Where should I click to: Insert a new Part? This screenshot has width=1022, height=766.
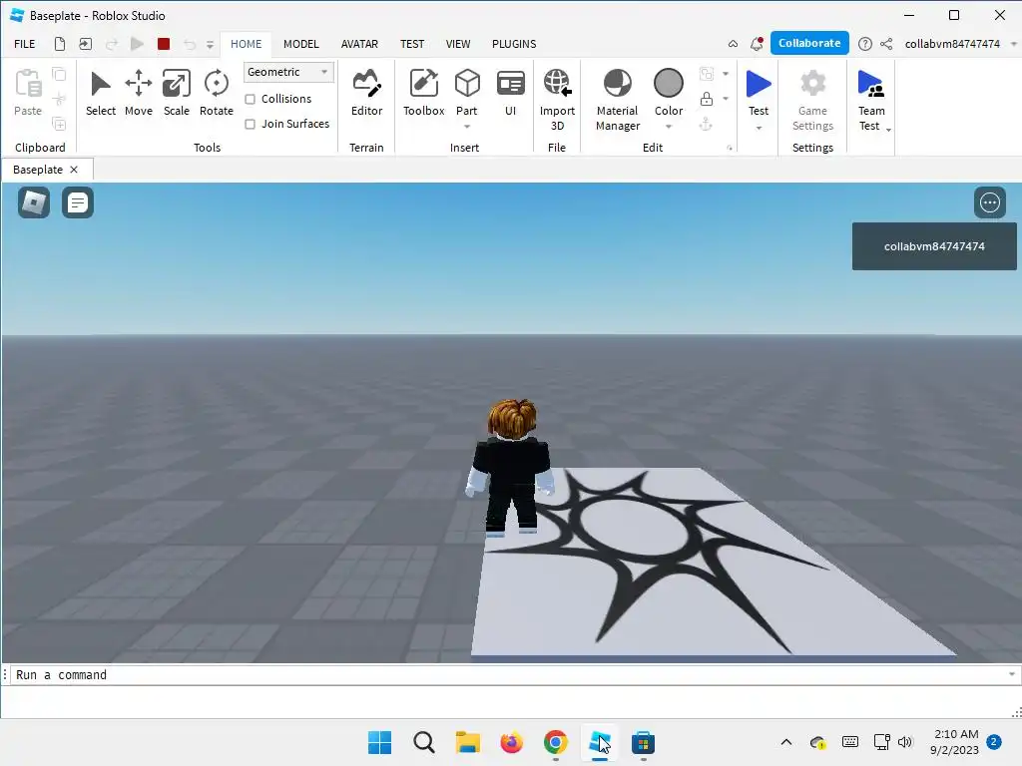(x=467, y=84)
